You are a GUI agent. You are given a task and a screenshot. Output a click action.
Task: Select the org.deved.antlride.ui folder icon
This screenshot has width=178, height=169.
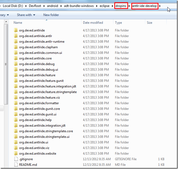(16, 142)
